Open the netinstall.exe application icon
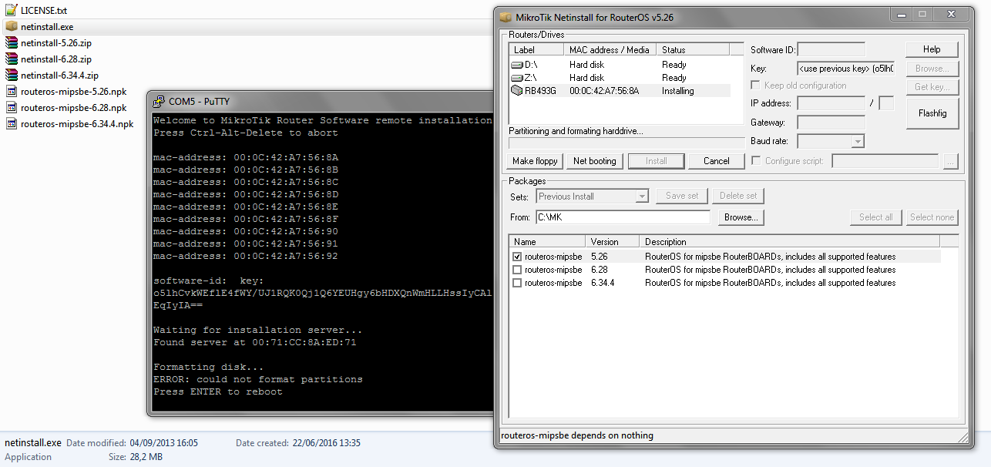Viewport: 991px width, 467px height. (12, 26)
